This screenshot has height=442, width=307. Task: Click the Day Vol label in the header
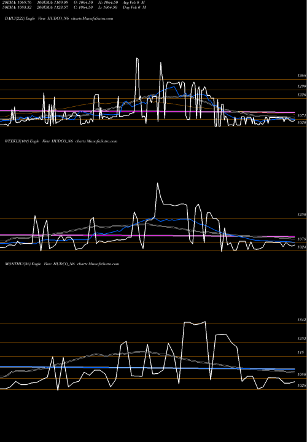(134, 7)
